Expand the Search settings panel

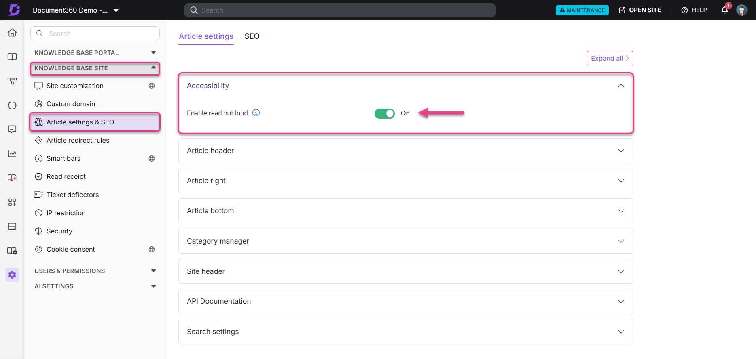click(x=406, y=332)
